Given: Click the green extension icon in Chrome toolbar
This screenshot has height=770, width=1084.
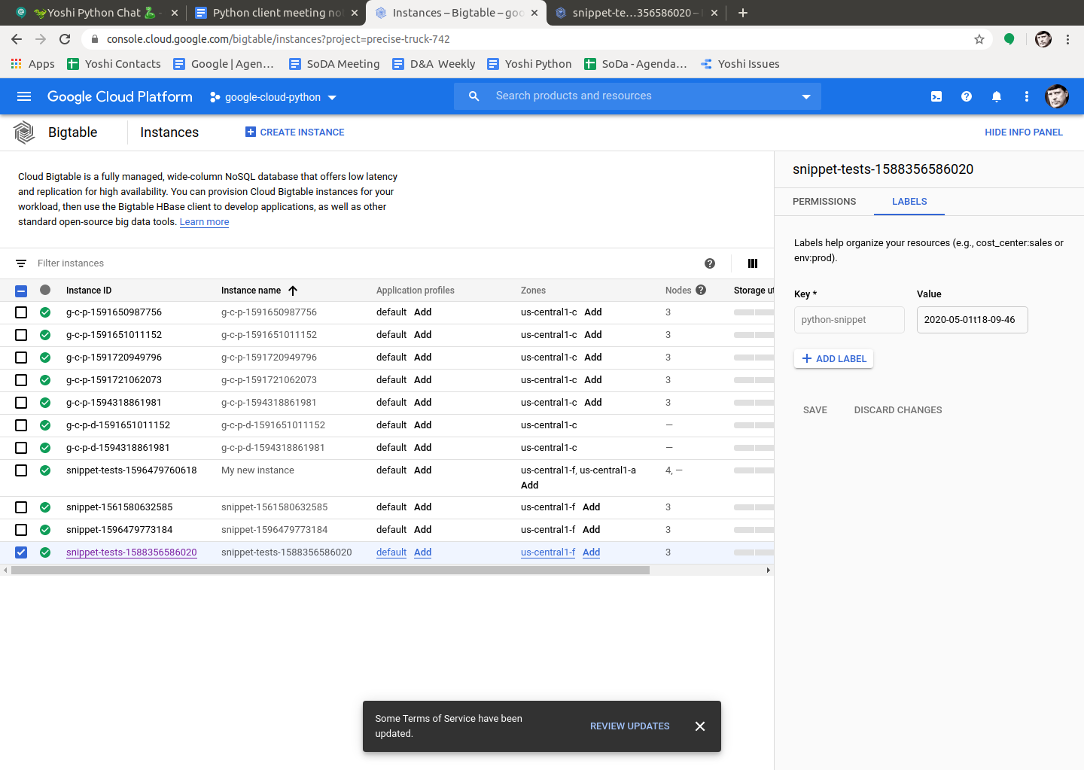Looking at the screenshot, I should coord(1009,39).
